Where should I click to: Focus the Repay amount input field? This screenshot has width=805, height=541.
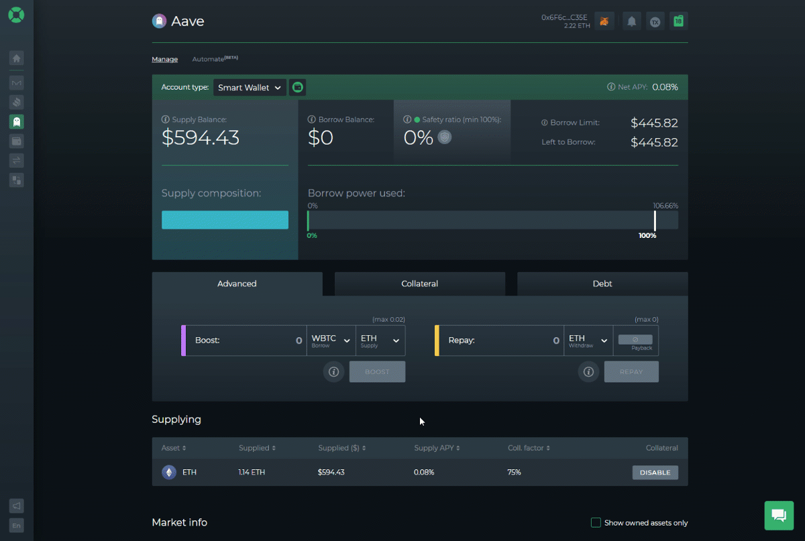click(501, 341)
